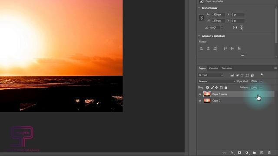Click the sunset image on canvas
The width and height of the screenshot is (278, 156).
(x=61, y=56)
